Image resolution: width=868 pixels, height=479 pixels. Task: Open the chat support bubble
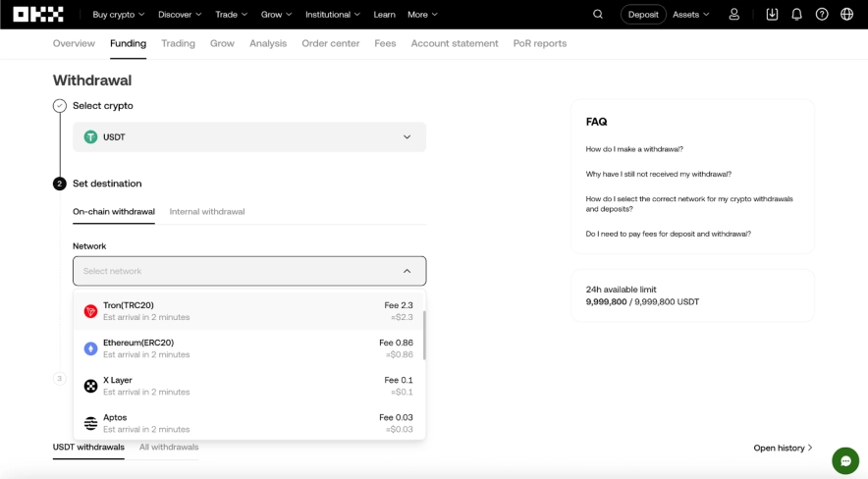click(844, 460)
